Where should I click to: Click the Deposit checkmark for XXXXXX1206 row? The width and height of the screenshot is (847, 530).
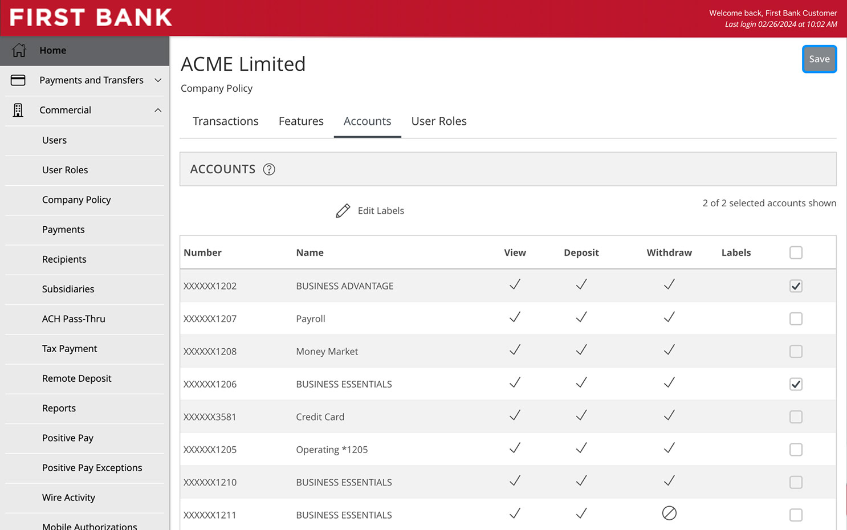(581, 382)
